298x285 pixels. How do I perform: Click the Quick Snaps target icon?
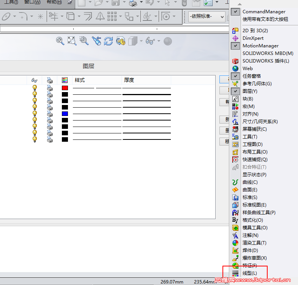pos(166,16)
